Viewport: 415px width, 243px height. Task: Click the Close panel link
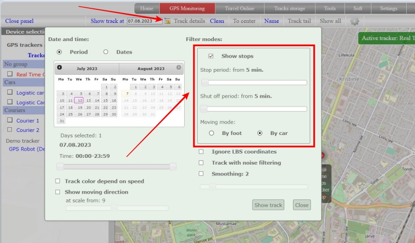(19, 21)
